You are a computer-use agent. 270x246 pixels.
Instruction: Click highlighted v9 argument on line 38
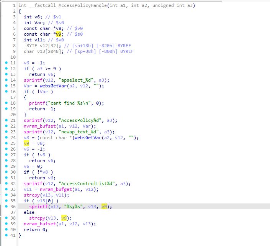pos(64,218)
